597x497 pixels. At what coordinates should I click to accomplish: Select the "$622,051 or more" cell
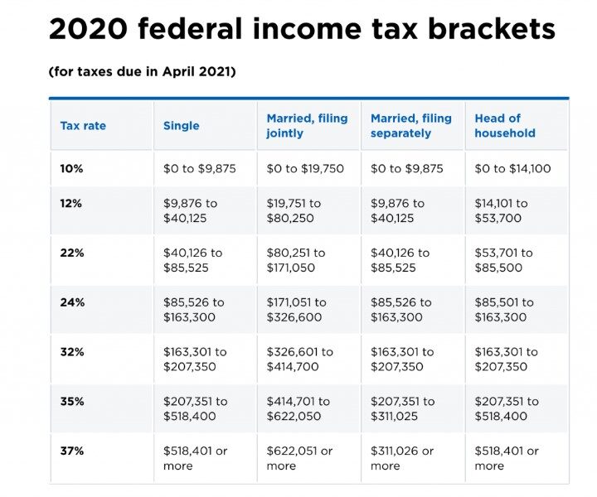pos(299,459)
